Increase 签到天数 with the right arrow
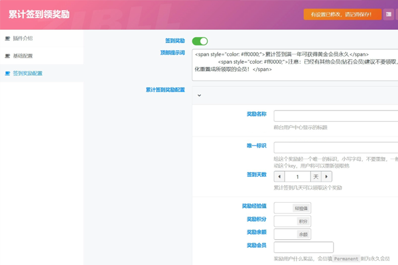The width and height of the screenshot is (398, 265). click(x=326, y=177)
